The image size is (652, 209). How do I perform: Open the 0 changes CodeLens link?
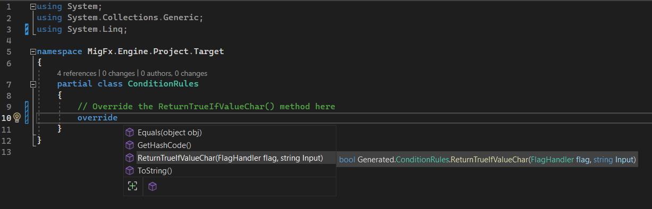(119, 73)
